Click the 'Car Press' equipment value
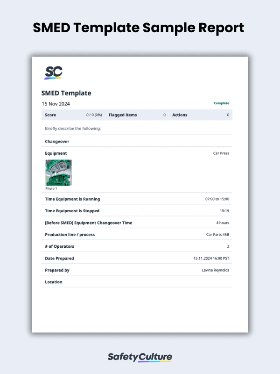 click(221, 153)
